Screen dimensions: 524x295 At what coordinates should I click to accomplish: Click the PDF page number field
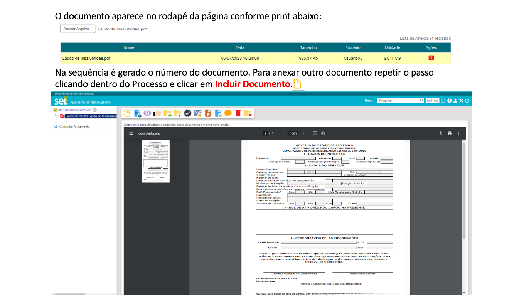[x=265, y=133]
